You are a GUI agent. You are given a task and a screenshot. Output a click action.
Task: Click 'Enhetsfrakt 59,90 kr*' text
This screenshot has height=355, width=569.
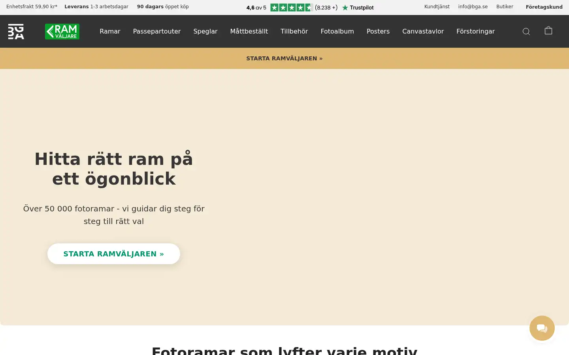[32, 7]
